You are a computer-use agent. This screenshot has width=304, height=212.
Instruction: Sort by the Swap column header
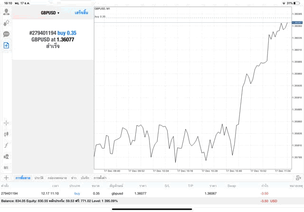click(231, 185)
